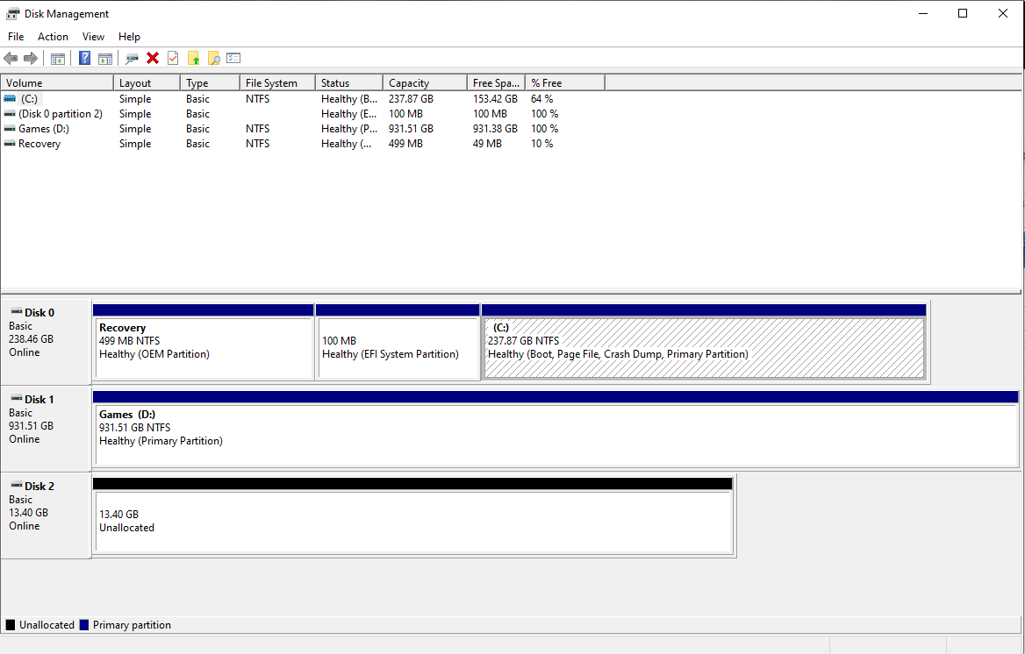Select the Disk 0 label panel
The height and width of the screenshot is (654, 1025).
click(x=46, y=342)
